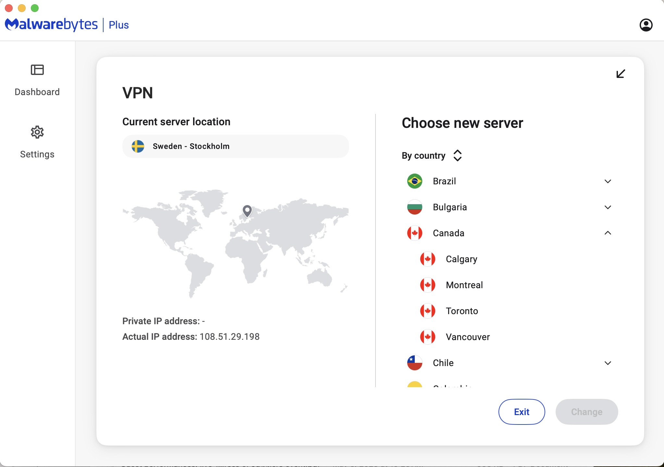Open the Bulgaria dropdown chevron
The height and width of the screenshot is (467, 664).
click(x=607, y=207)
